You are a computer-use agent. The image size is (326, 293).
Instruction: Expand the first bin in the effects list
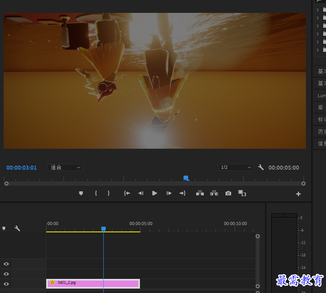(x=318, y=10)
